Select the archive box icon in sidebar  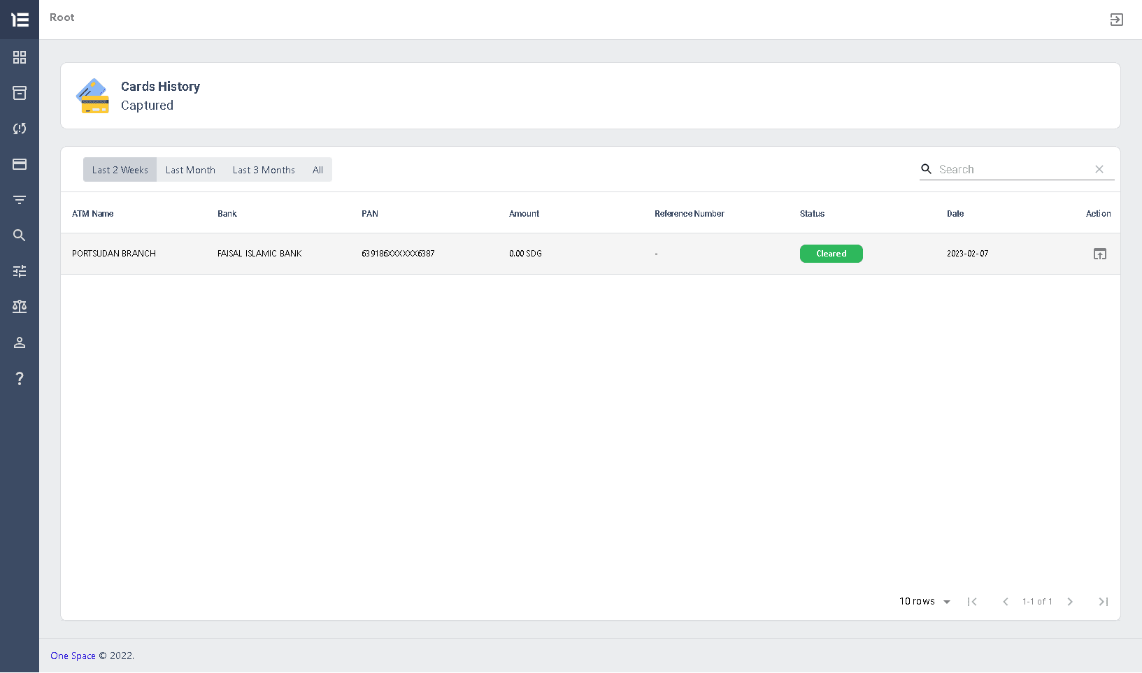20,93
